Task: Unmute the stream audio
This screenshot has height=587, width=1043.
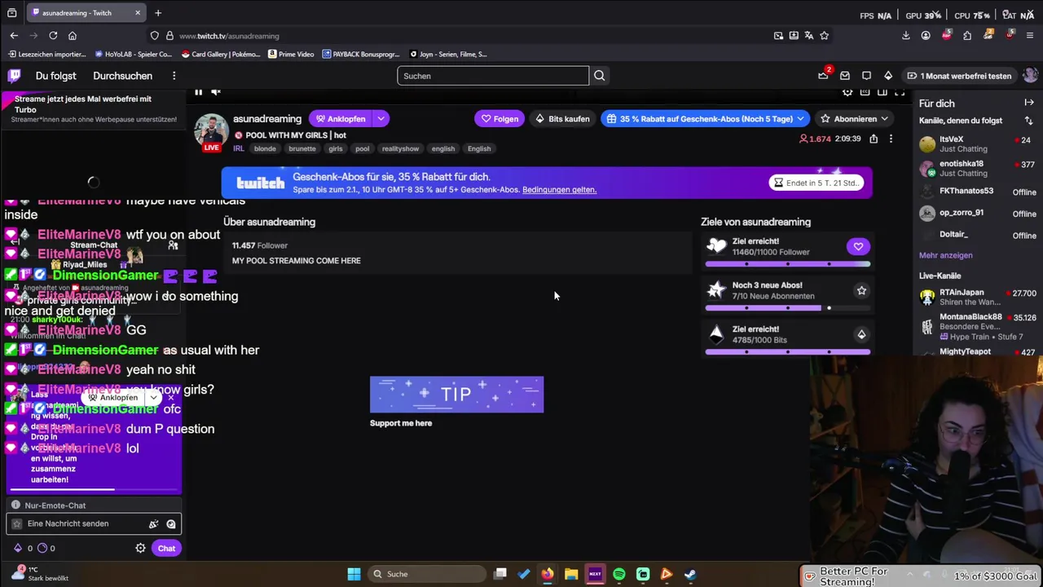Action: point(216,92)
